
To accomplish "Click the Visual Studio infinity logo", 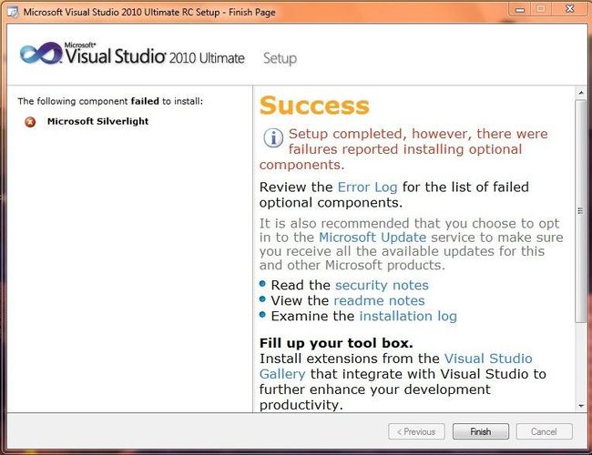I will (41, 53).
